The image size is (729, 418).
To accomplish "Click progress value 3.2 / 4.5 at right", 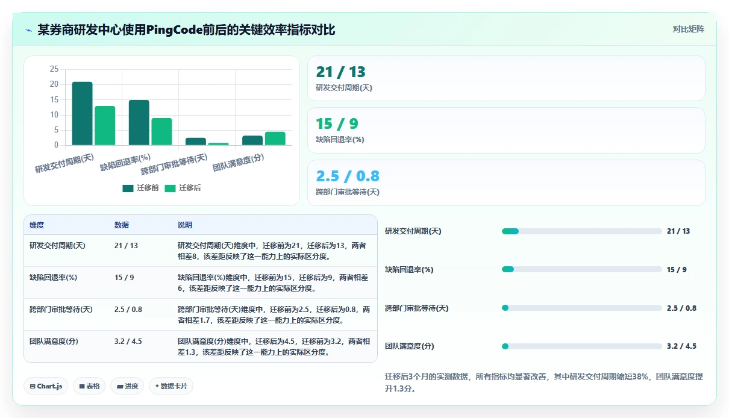I will tap(681, 346).
